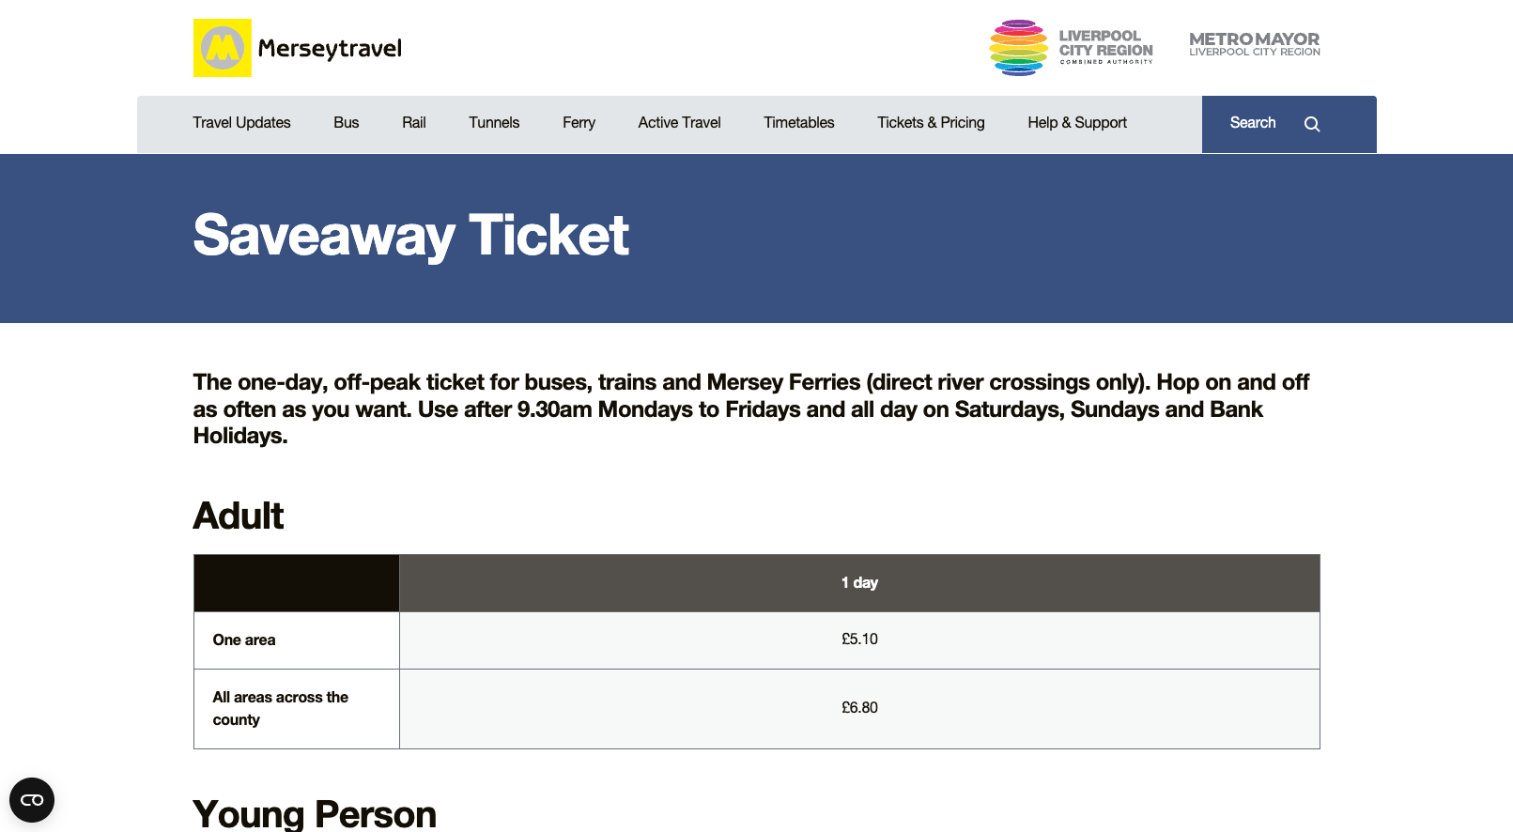Click the £5.10 one area price cell

coord(859,639)
